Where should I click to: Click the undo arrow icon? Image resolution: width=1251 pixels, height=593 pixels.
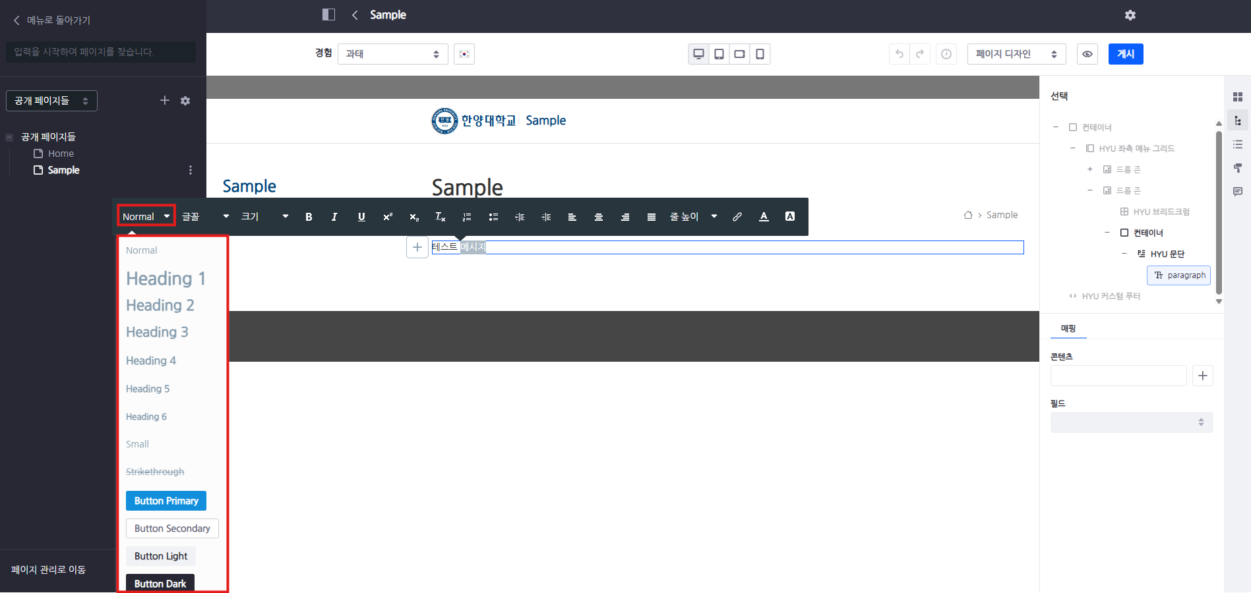[900, 54]
